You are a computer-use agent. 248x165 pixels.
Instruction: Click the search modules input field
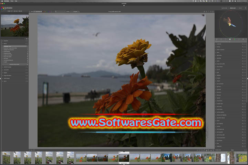click(x=230, y=42)
